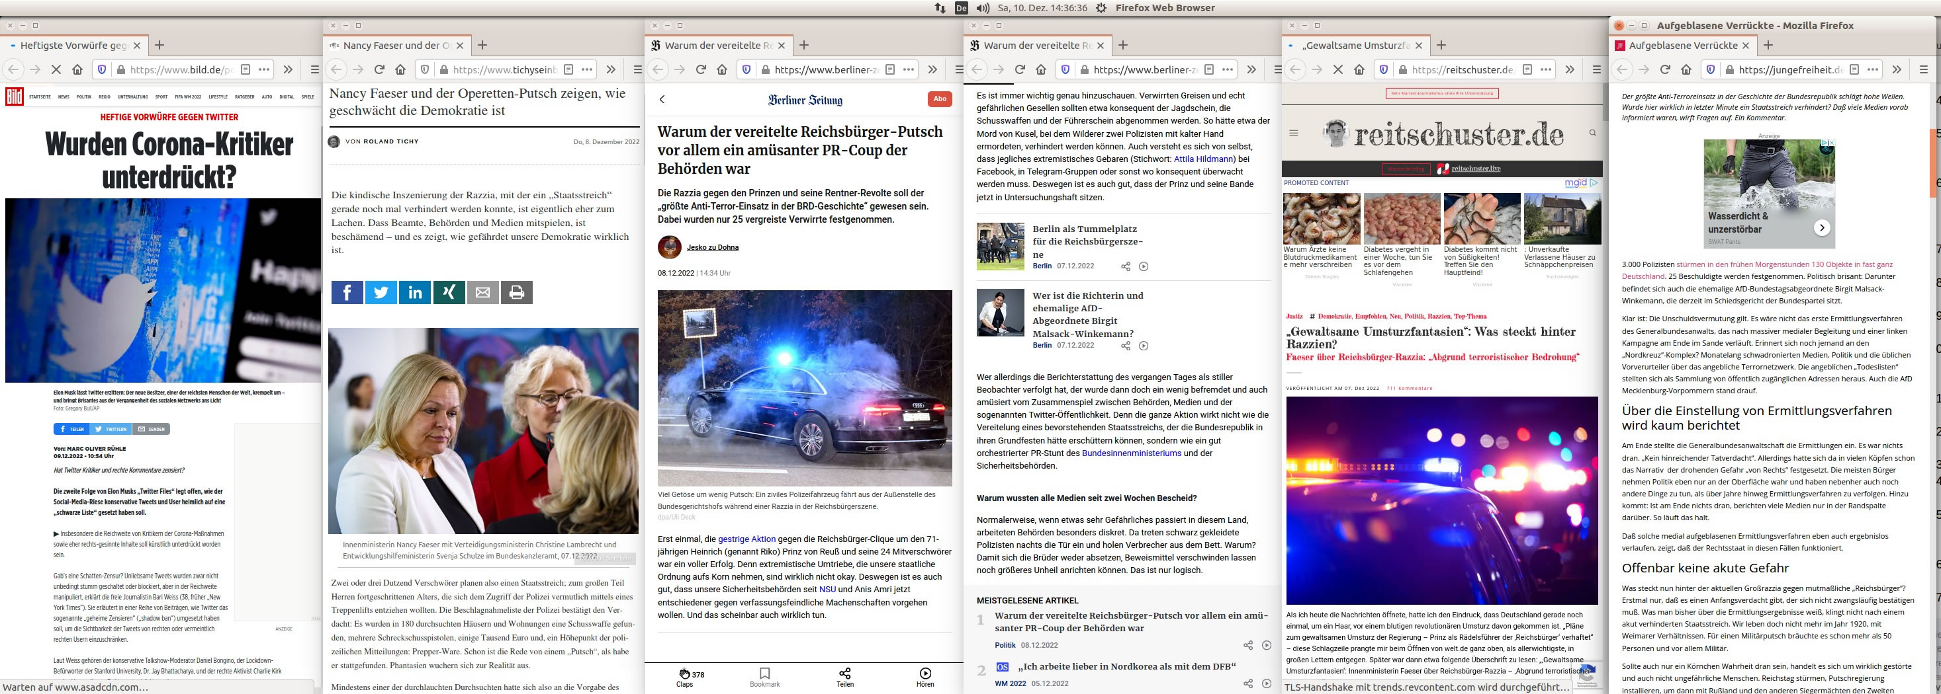Open the network indicator in top bar
This screenshot has width=1941, height=694.
coord(940,7)
